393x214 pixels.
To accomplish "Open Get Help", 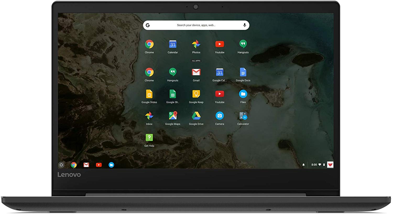I will coord(149,138).
